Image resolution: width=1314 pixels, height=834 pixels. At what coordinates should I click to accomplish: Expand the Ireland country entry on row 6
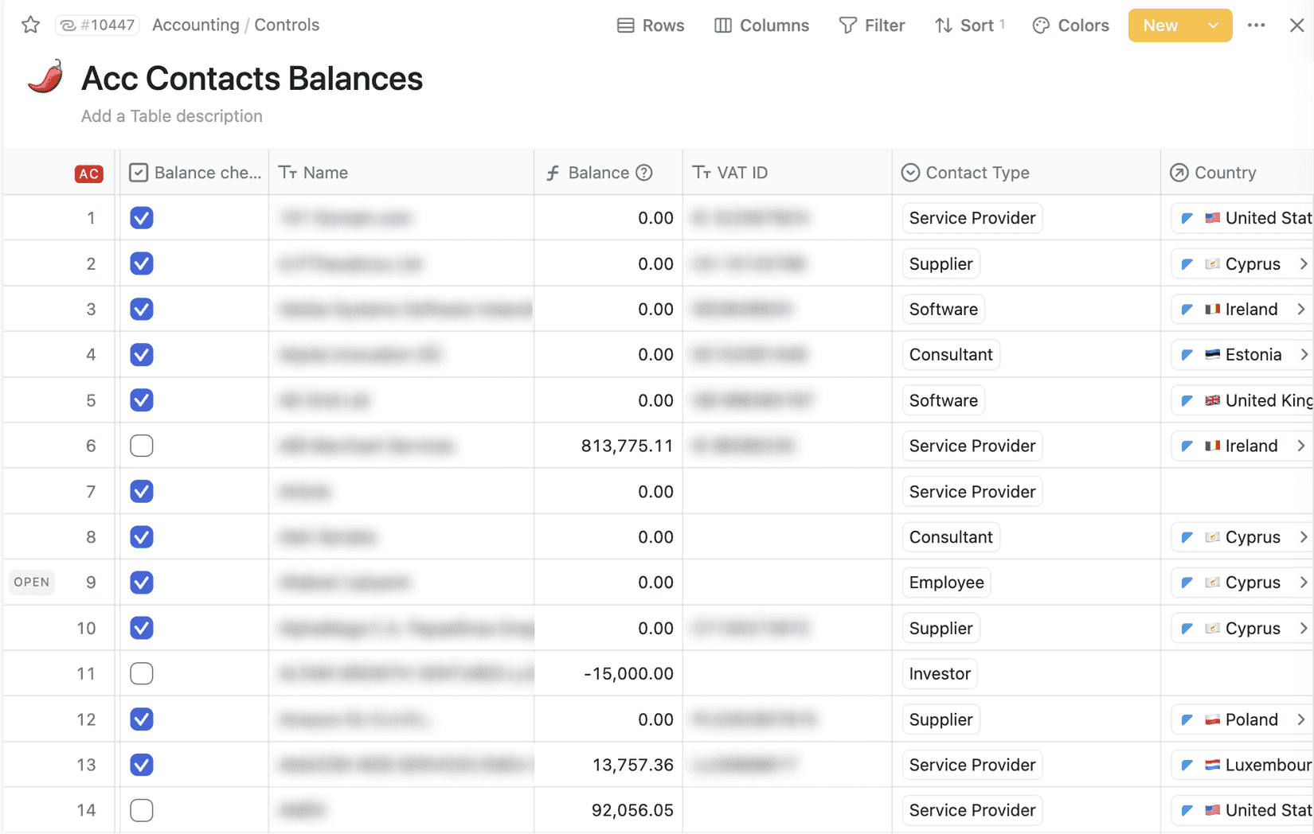[x=1301, y=446]
